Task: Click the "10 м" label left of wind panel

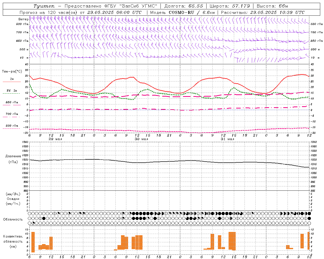Action: pyautogui.click(x=25, y=58)
